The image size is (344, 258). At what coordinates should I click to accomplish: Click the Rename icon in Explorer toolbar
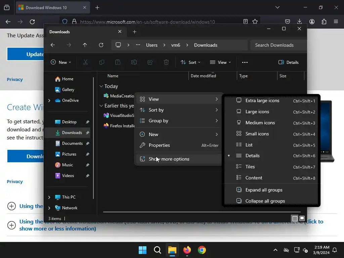click(x=134, y=62)
